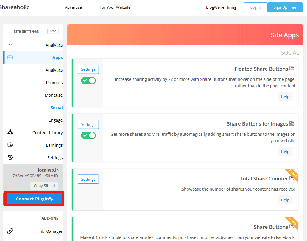This screenshot has width=307, height=241.
Task: Click the Shareaholic logo
Action: pyautogui.click(x=15, y=7)
